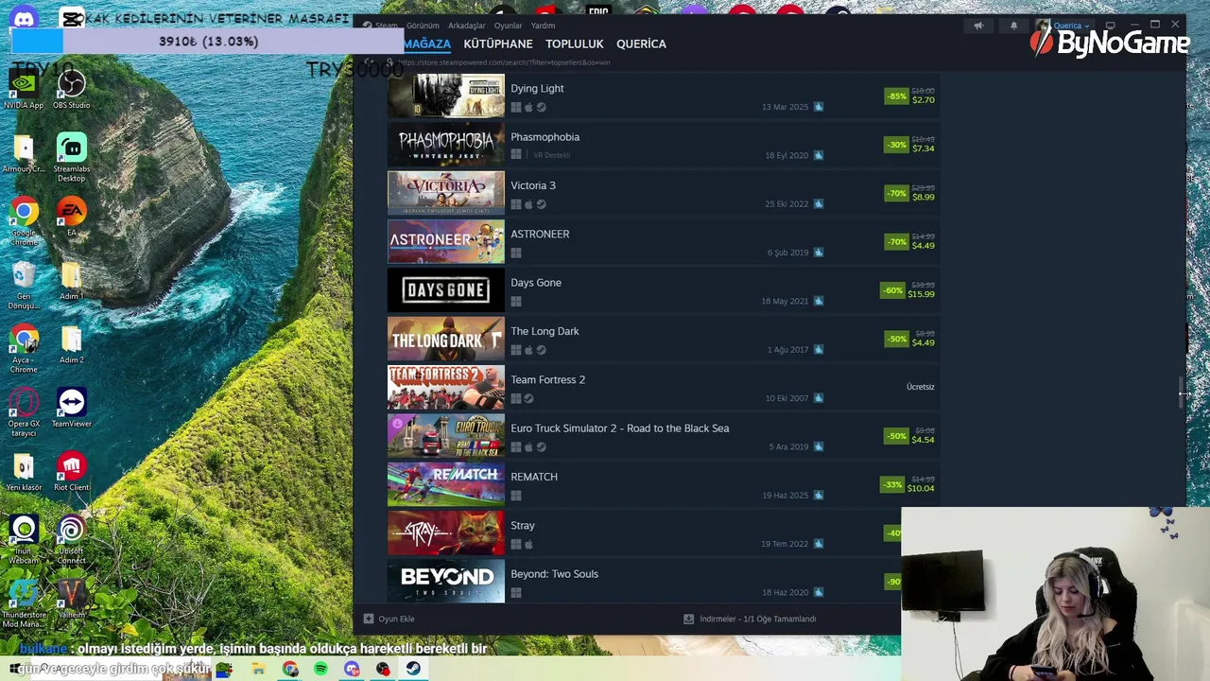Open the Geri Dönüşüm recycle bin
The width and height of the screenshot is (1210, 681).
click(24, 286)
